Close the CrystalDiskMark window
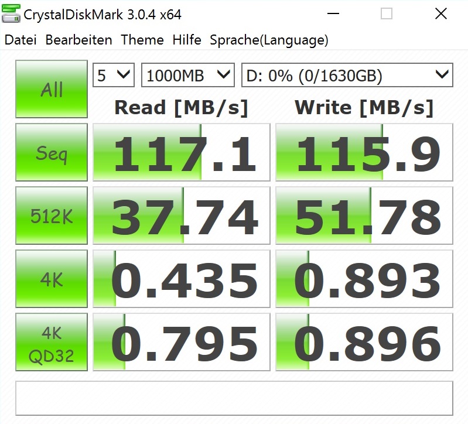The width and height of the screenshot is (468, 424). coord(440,14)
